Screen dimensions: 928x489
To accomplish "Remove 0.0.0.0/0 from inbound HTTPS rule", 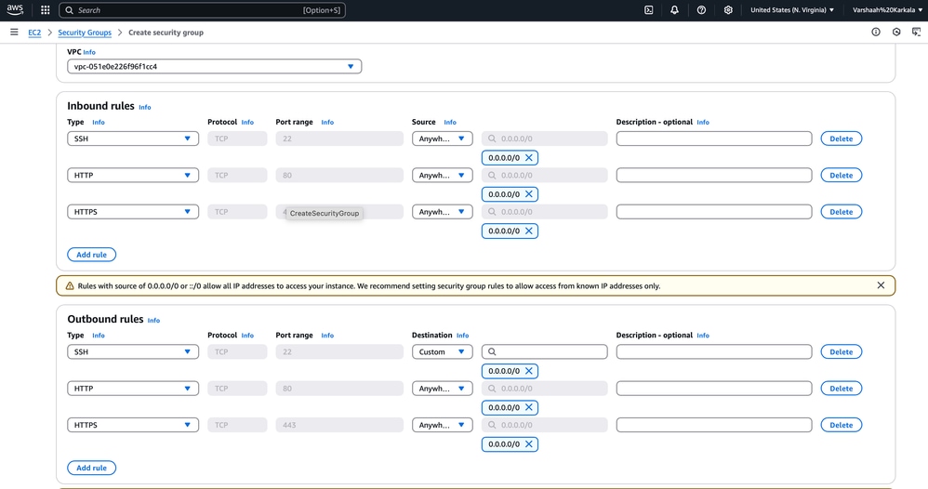I will [x=528, y=231].
